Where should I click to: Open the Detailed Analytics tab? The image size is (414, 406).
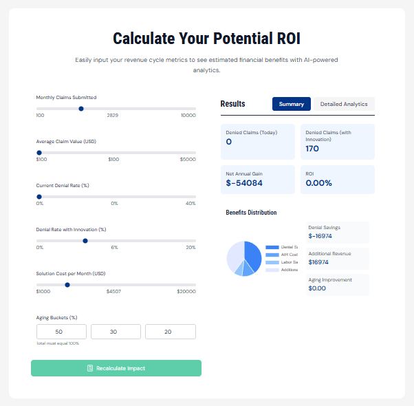coord(344,104)
